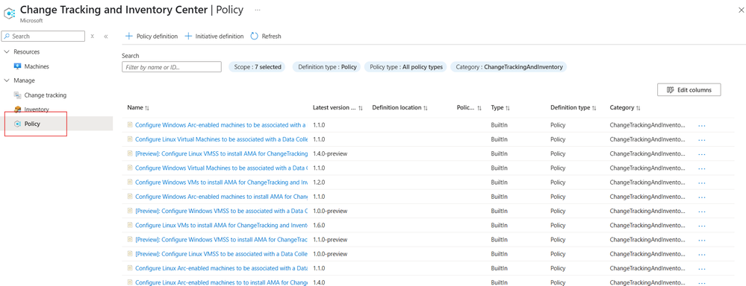The width and height of the screenshot is (746, 286).
Task: Open Configure Linux VMs to install AMA policy
Action: 221,225
